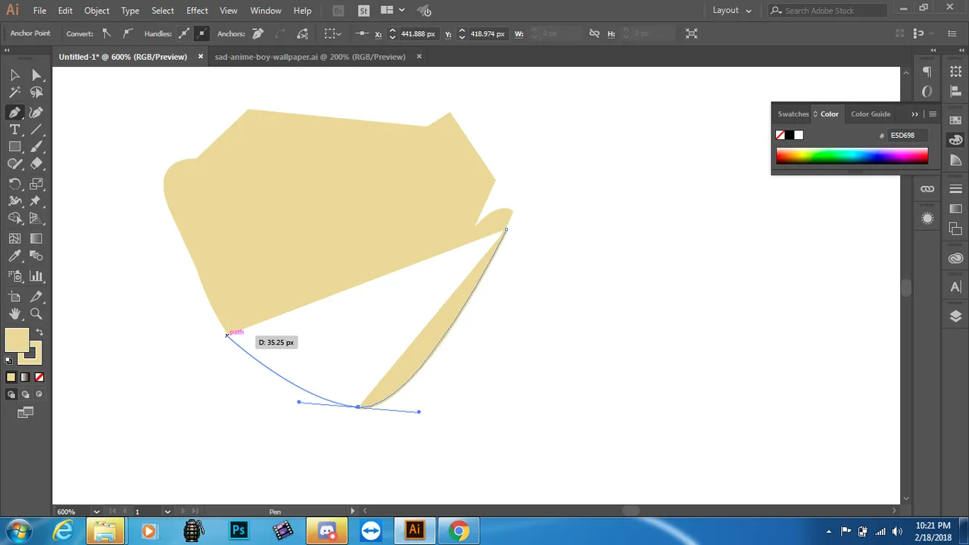This screenshot has width=969, height=545.
Task: Set paint mode to Color
Action: (x=11, y=377)
